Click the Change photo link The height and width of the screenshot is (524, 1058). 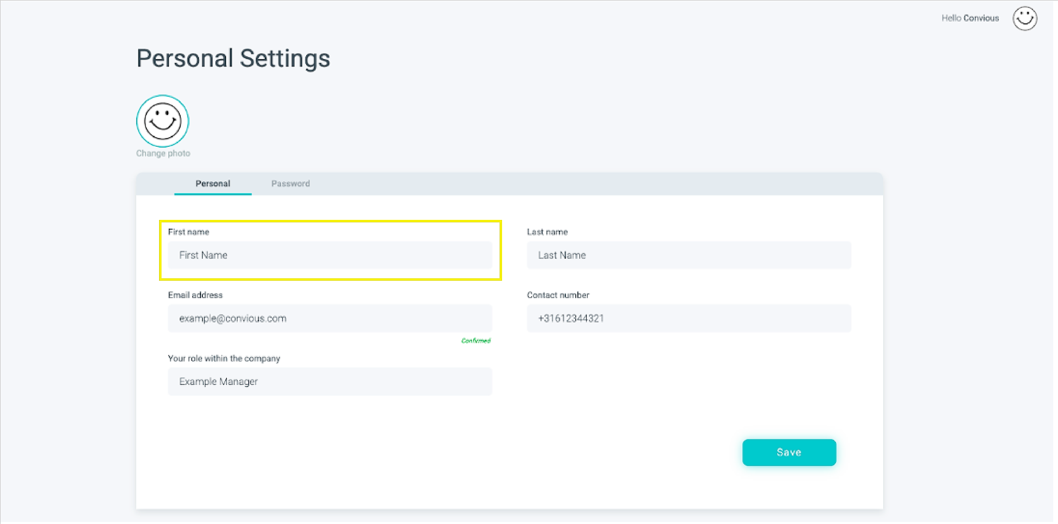[163, 153]
